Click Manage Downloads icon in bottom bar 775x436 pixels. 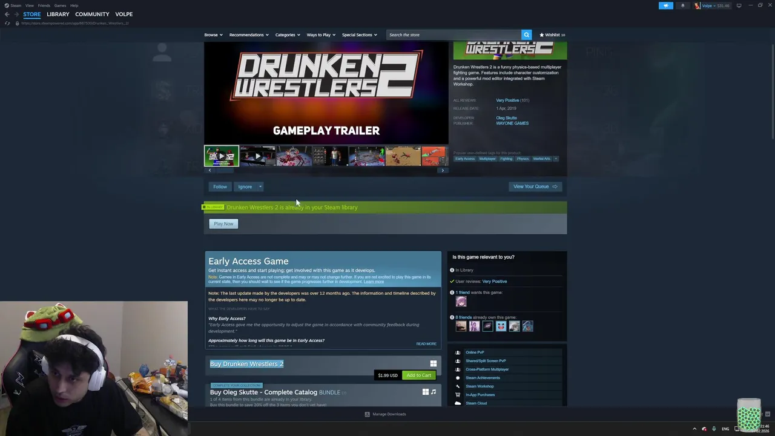coord(367,414)
